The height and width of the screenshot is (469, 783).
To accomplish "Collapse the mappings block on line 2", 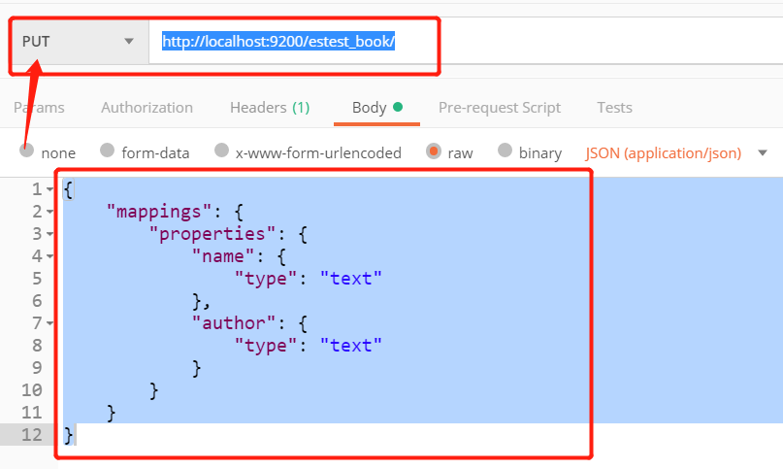I will (x=49, y=212).
